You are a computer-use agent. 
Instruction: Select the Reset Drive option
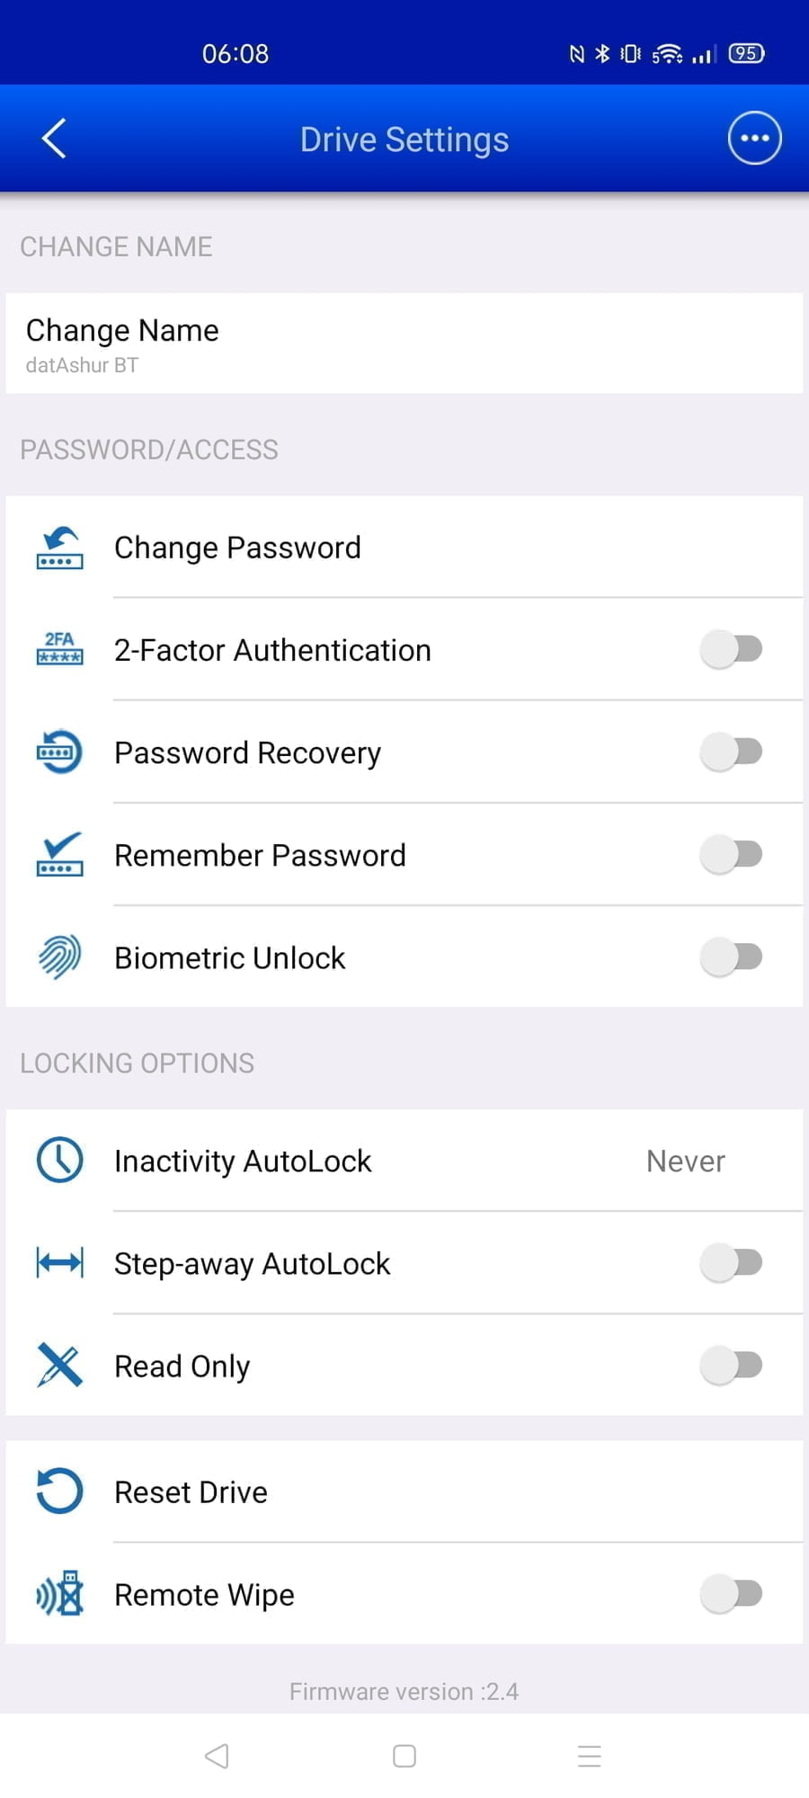point(191,1492)
